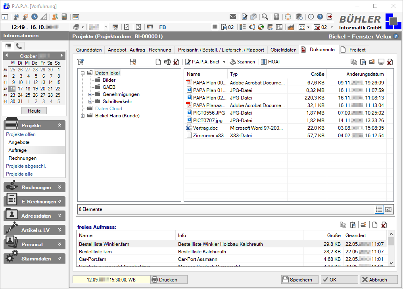Click the Abbruch button
403x289 pixels.
(x=379, y=279)
